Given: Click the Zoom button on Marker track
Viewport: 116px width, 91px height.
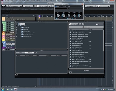Looking at the screenshot, I should tap(21, 20).
